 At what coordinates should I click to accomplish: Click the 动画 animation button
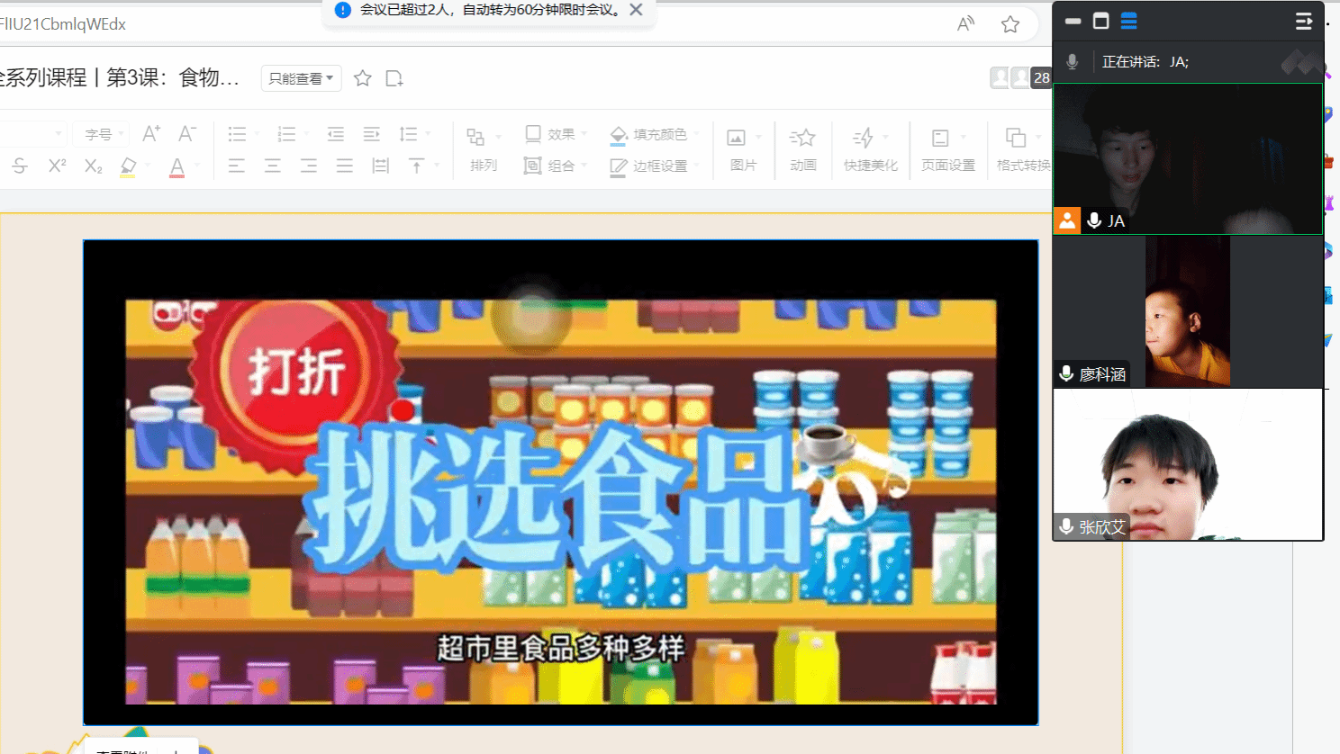pos(802,148)
